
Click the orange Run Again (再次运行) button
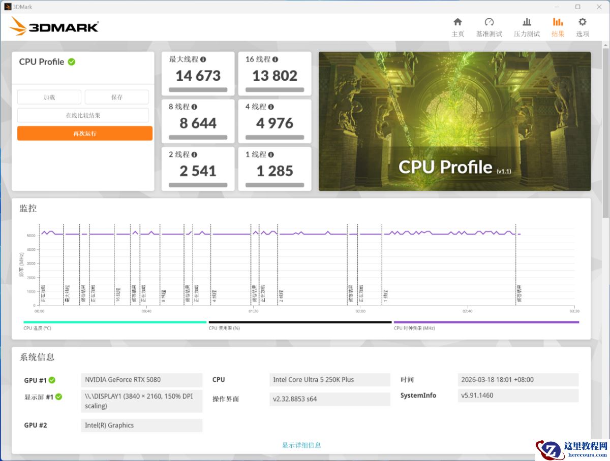tap(84, 134)
